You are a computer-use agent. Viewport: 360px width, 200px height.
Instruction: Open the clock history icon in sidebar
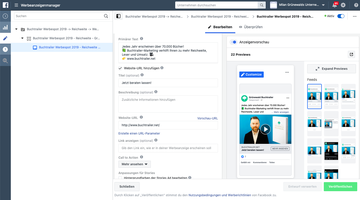[x=5, y=49]
